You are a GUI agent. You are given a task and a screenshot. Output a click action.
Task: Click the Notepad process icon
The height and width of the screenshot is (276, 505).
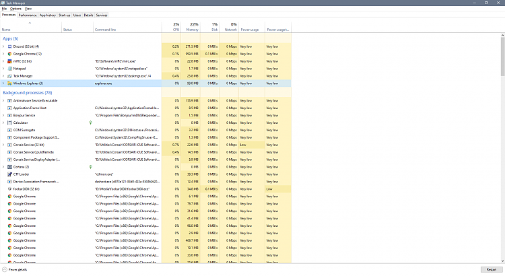point(9,69)
